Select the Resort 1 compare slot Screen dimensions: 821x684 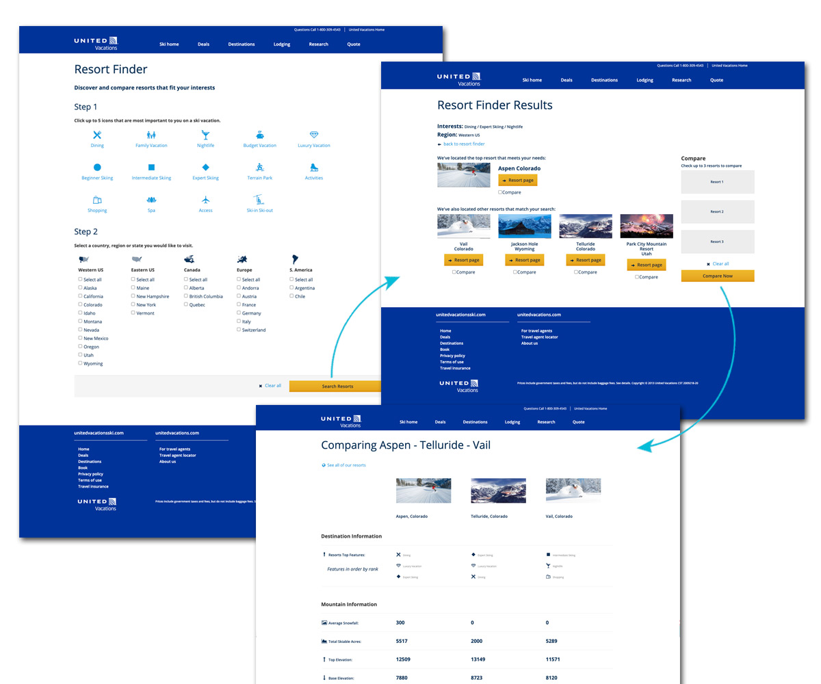718,182
